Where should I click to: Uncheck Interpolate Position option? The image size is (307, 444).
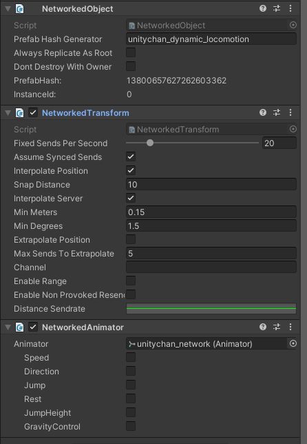[x=131, y=170]
